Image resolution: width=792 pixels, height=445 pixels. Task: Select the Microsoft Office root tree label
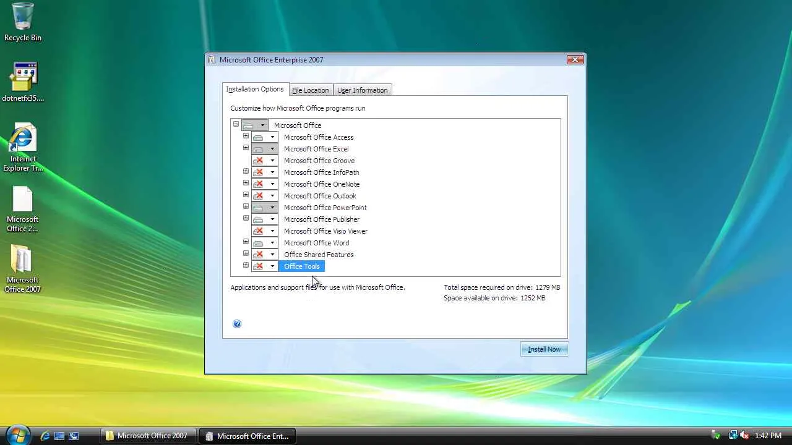pyautogui.click(x=298, y=125)
